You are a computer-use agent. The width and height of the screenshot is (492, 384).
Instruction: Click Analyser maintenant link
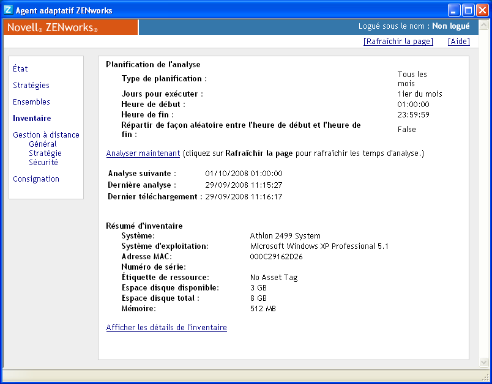143,153
